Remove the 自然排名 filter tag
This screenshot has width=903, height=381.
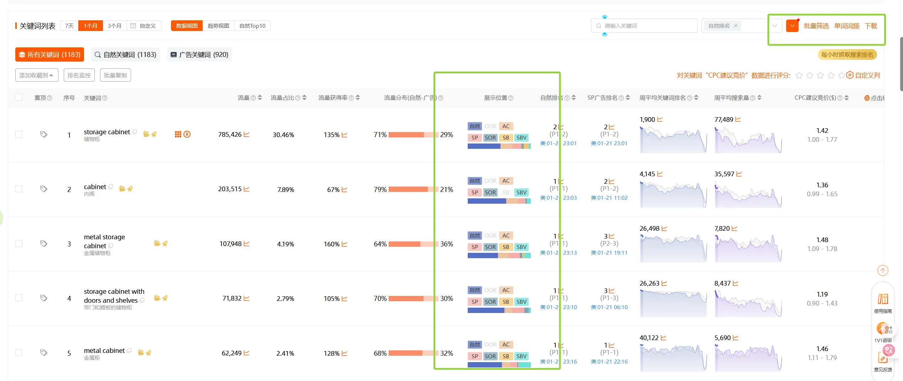click(736, 26)
